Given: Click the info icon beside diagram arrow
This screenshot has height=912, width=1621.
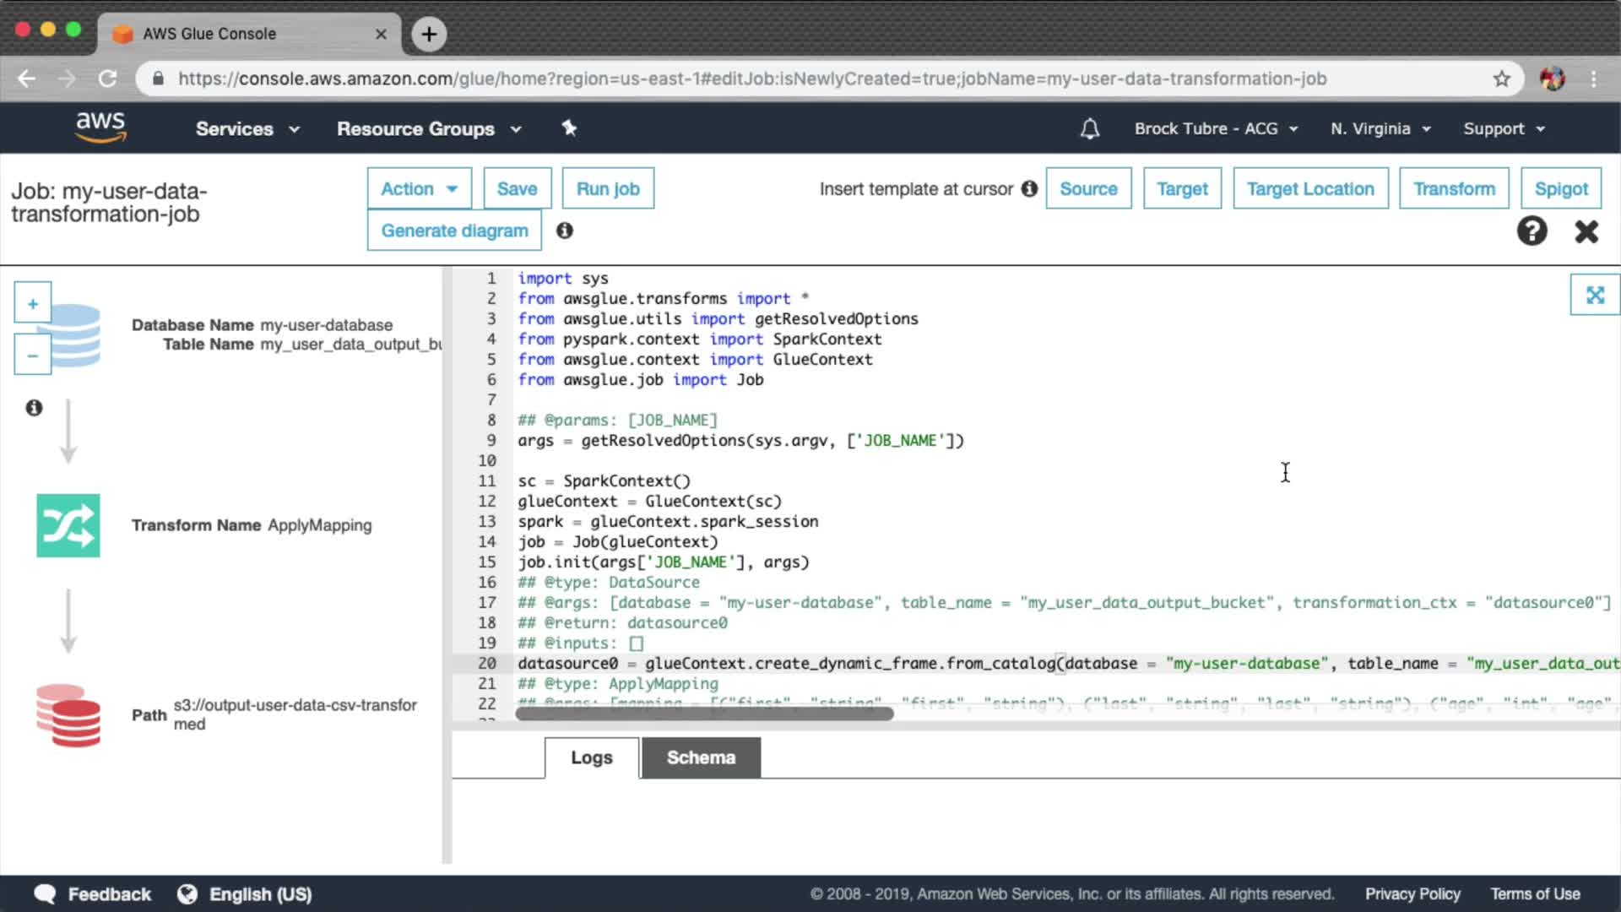Looking at the screenshot, I should pyautogui.click(x=34, y=408).
